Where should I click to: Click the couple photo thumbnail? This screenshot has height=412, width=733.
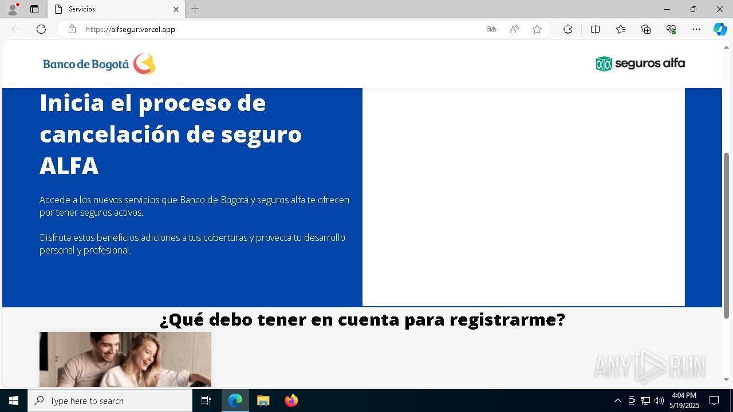tap(125, 359)
